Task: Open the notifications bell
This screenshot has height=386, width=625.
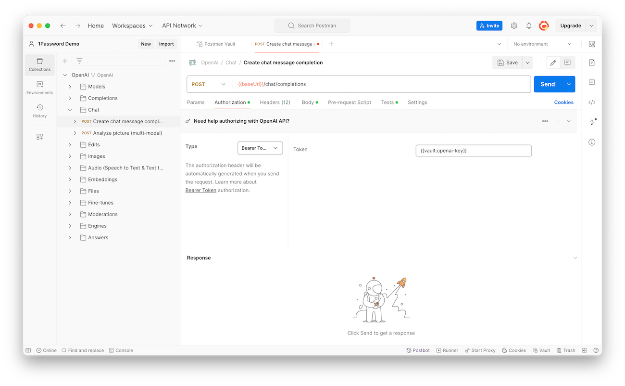Action: tap(528, 26)
